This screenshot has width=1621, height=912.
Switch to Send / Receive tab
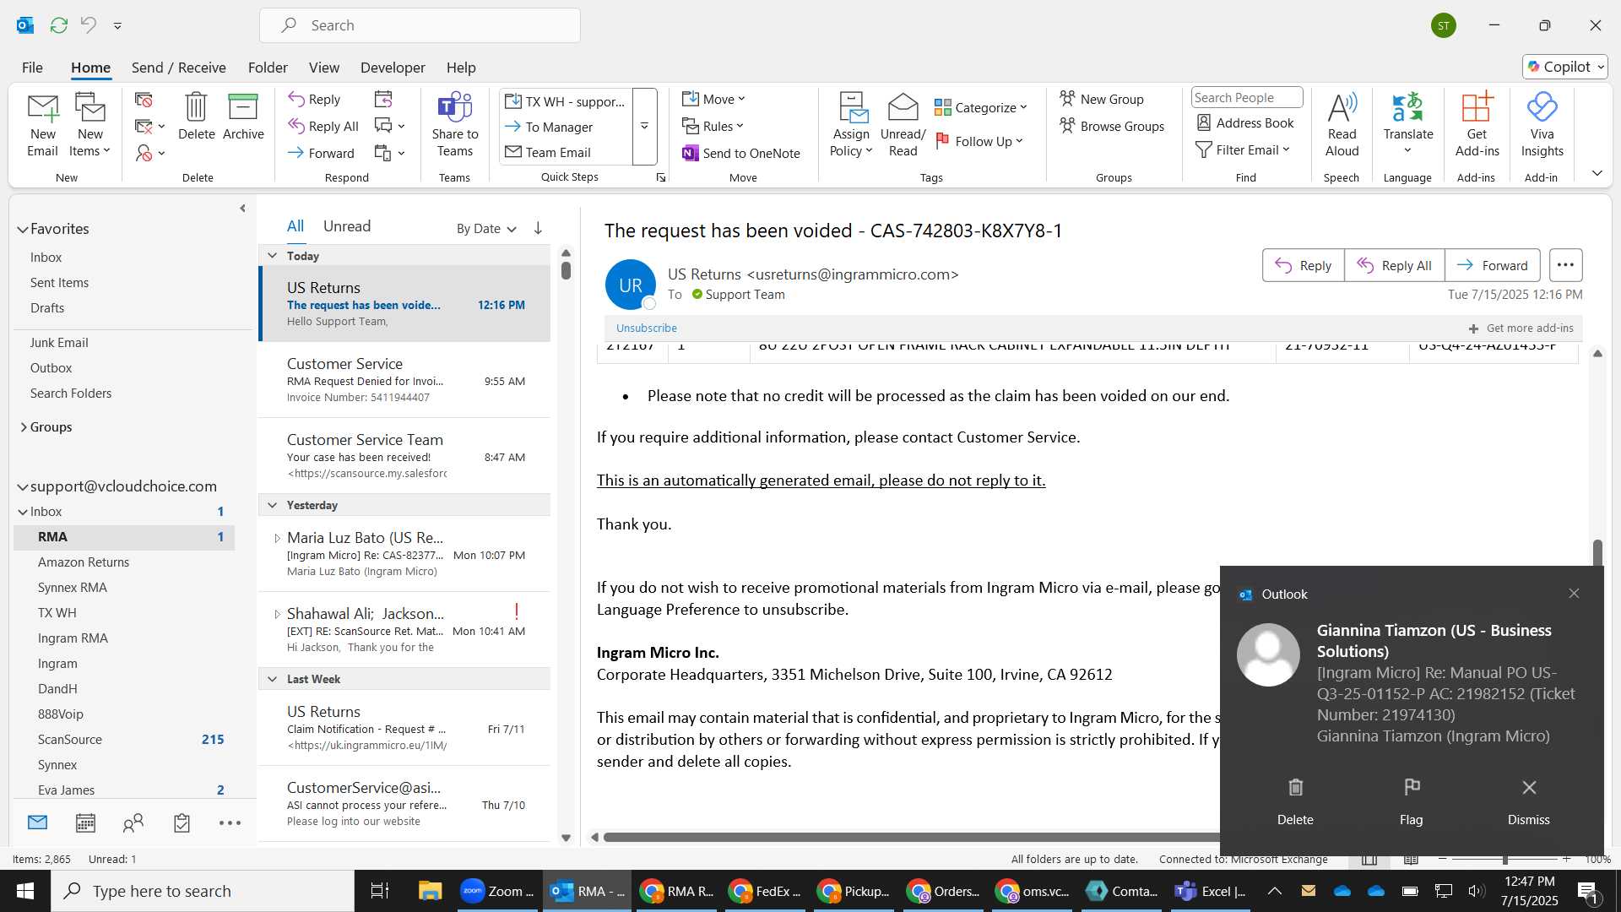178,68
